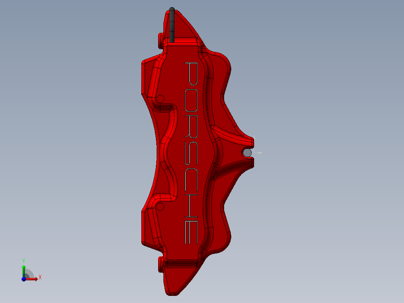Click the green Y axis of the orientation triad
404x303 pixels.
24,271
